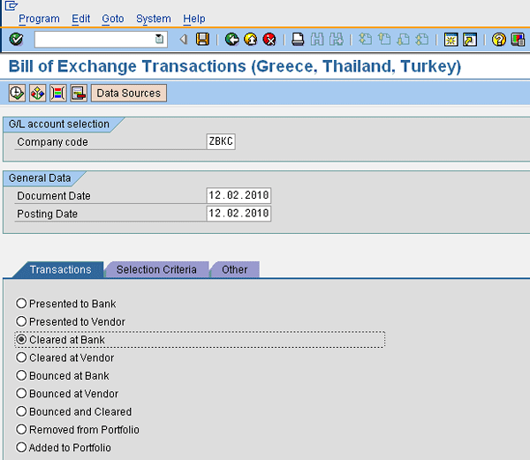The width and height of the screenshot is (530, 460).
Task: Click the Data Sources button
Action: pos(128,93)
